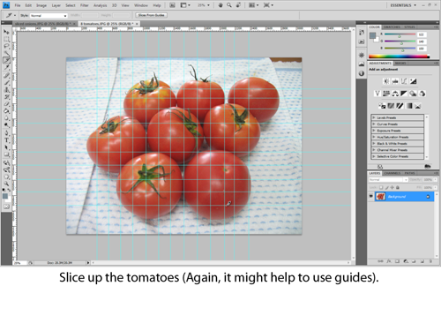The width and height of the screenshot is (441, 331).
Task: Add a Vibrance adjustment
Action: (x=377, y=94)
